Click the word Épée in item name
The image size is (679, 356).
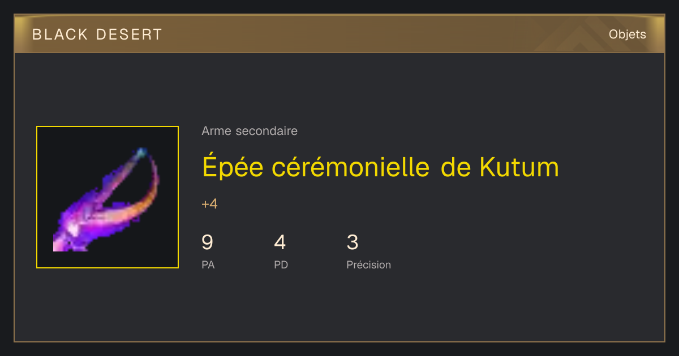point(233,168)
